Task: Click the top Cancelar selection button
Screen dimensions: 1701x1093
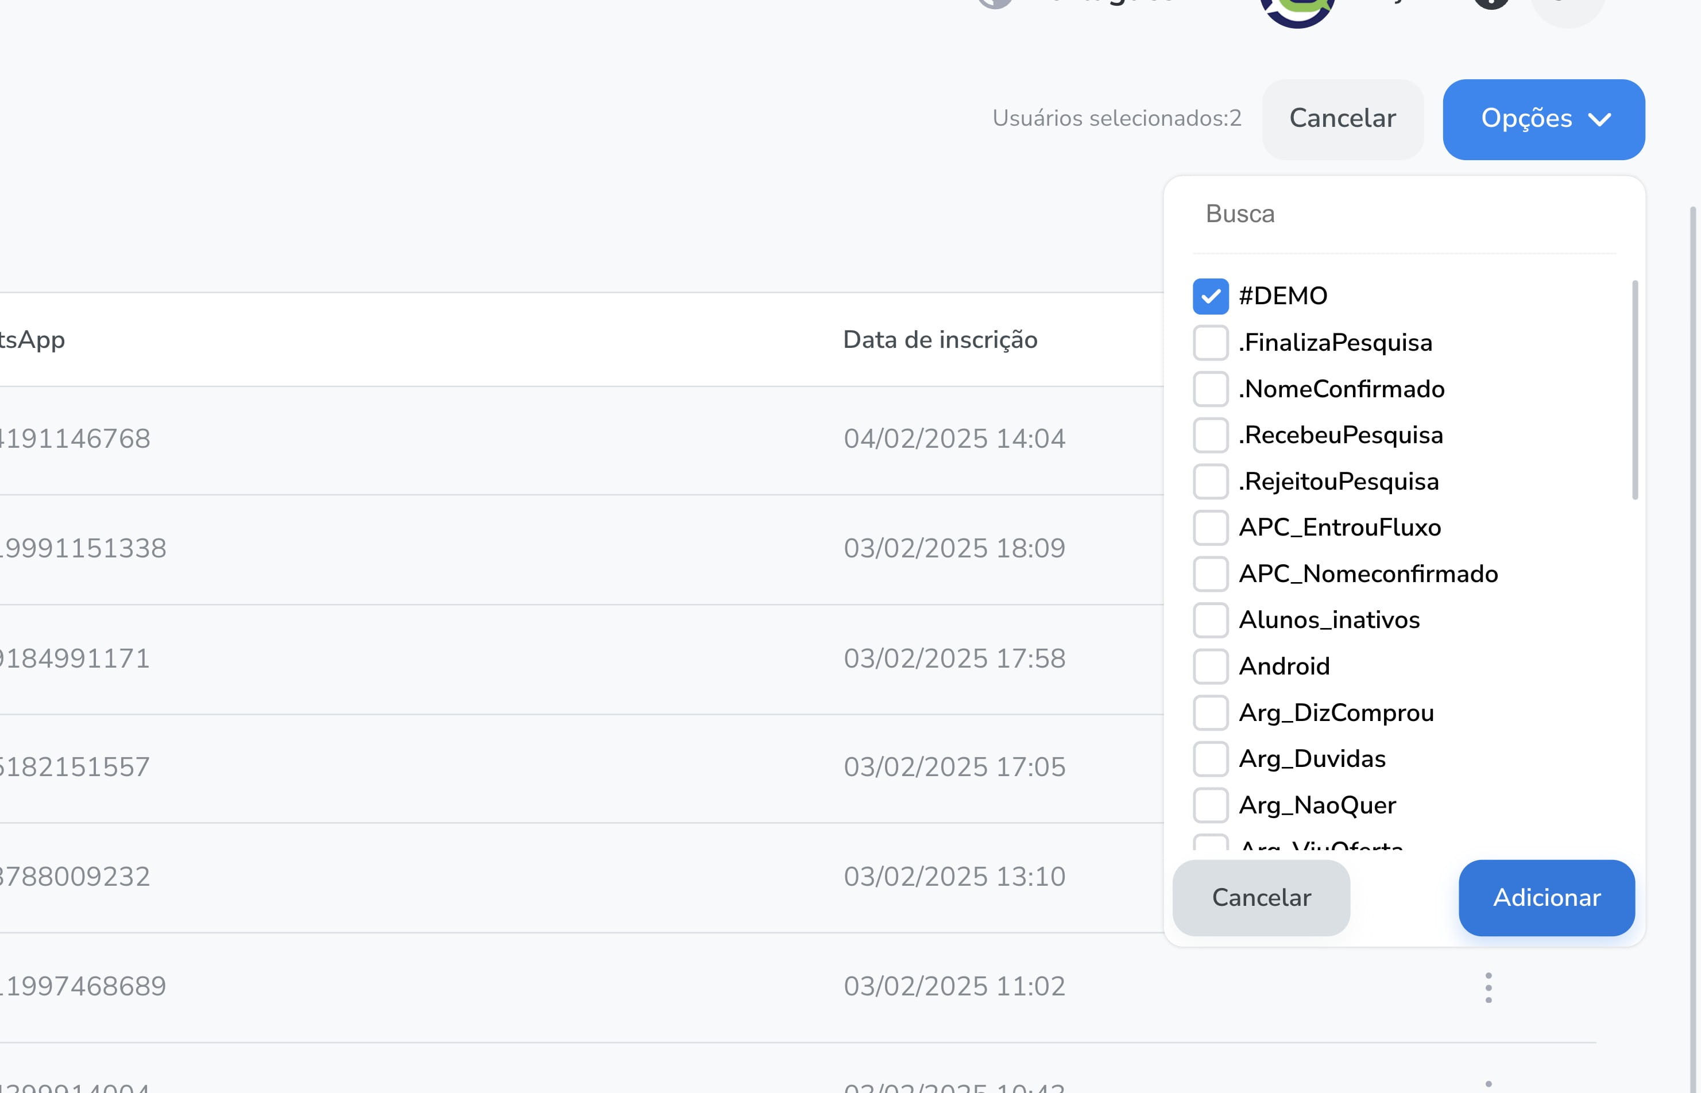Action: (x=1343, y=119)
